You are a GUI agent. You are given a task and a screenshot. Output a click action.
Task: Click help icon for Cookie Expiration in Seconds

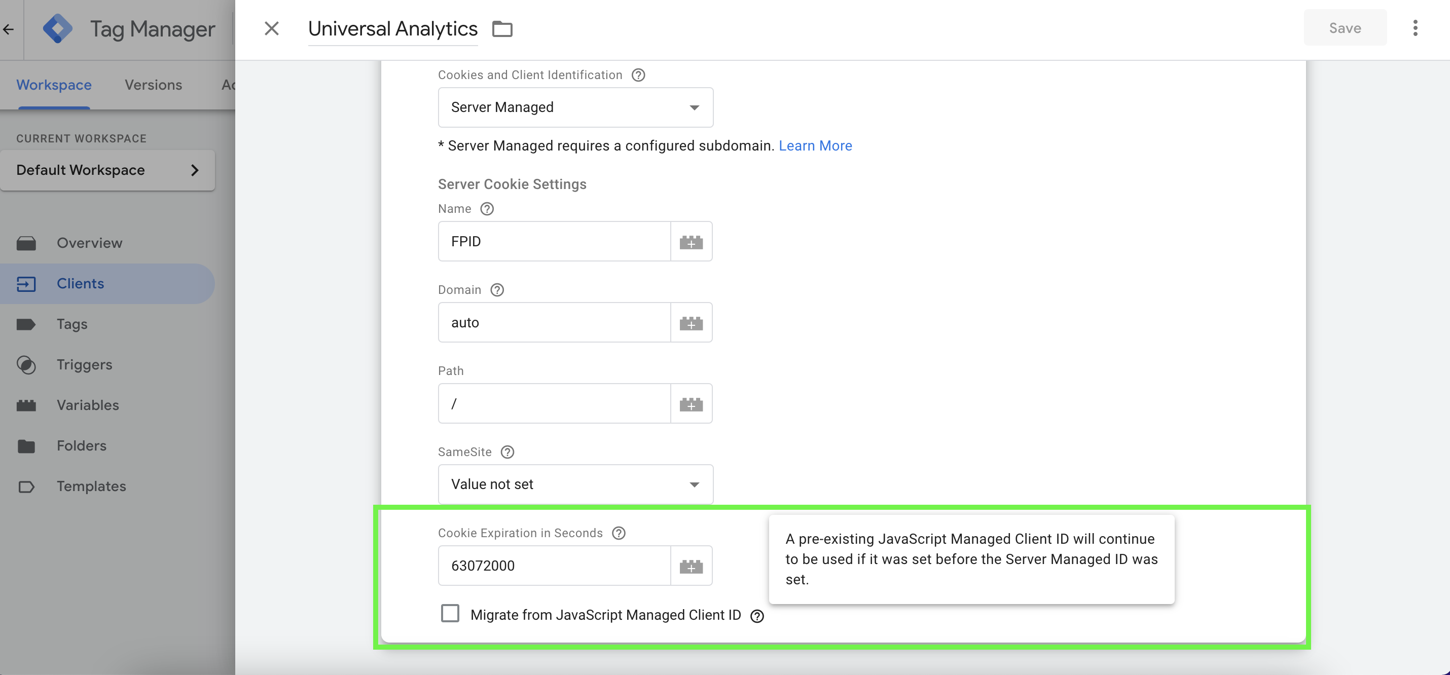pyautogui.click(x=619, y=533)
